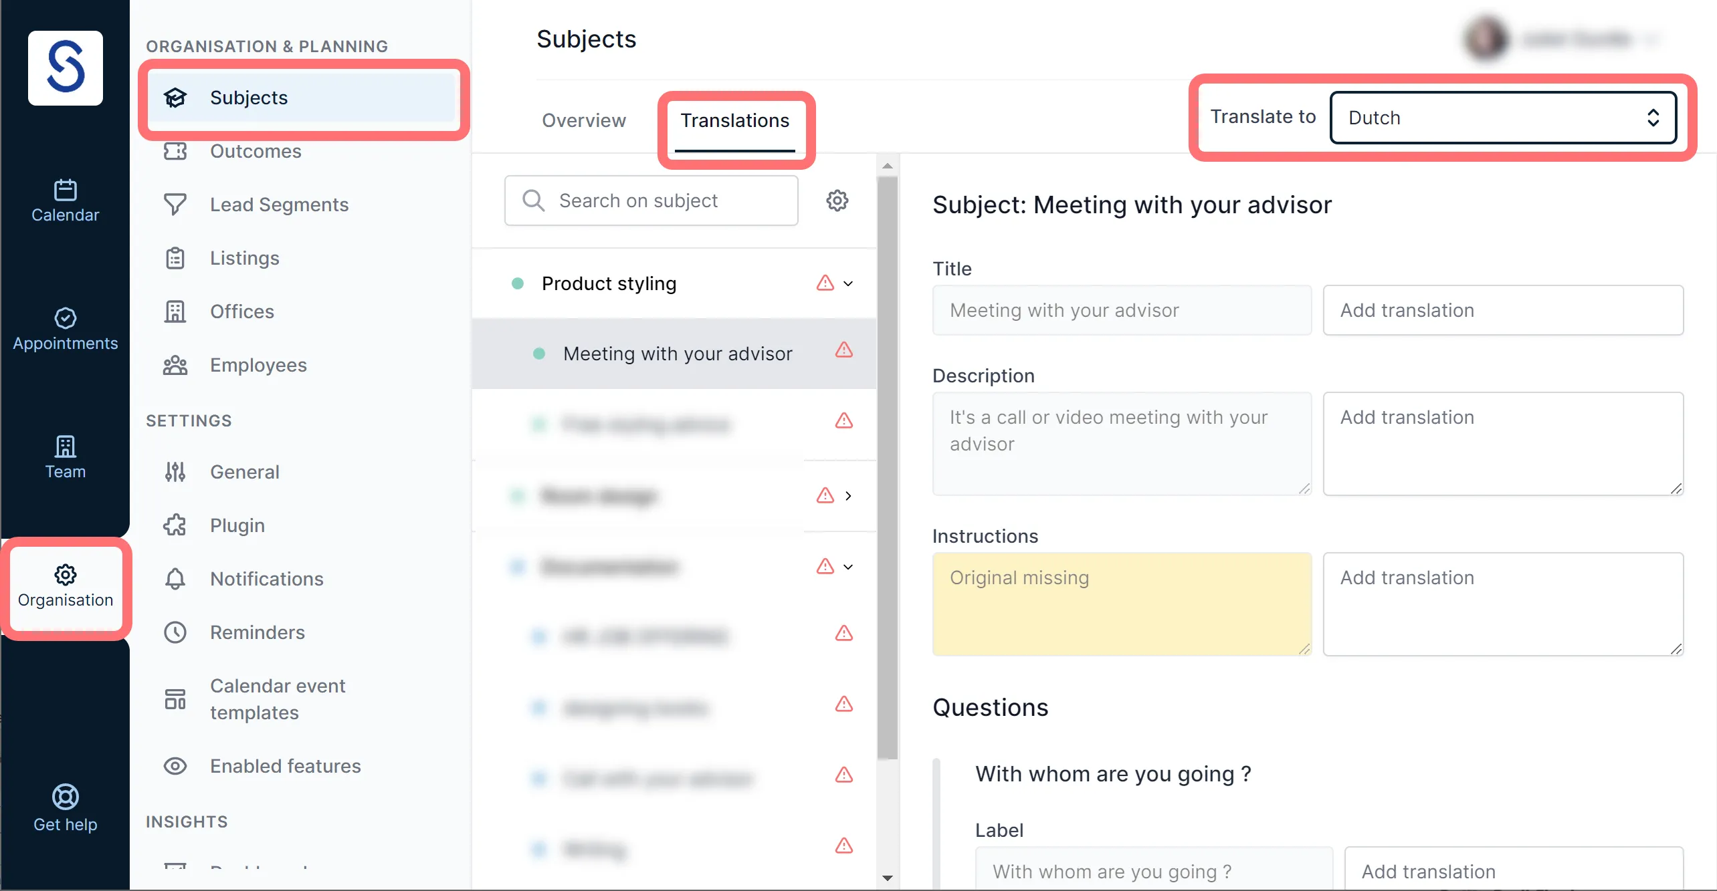
Task: Open the Team section
Action: (65, 457)
